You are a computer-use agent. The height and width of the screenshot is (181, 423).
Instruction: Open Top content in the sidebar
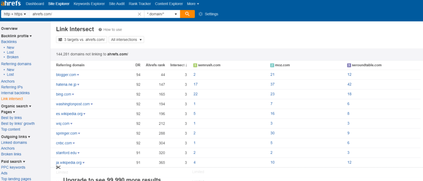pyautogui.click(x=10, y=129)
